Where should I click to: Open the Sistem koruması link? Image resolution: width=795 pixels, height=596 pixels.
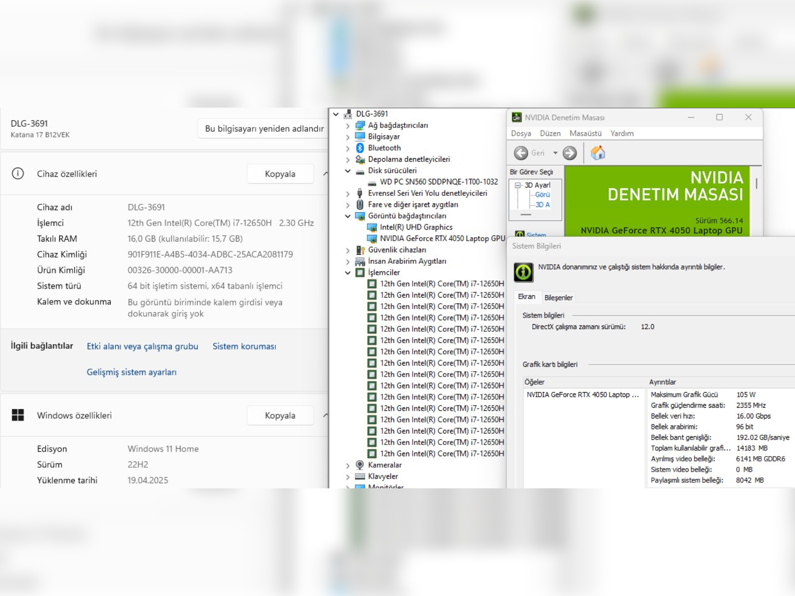tap(244, 346)
